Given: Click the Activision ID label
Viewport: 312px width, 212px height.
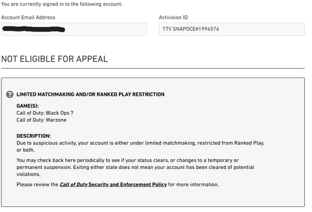Looking at the screenshot, I should point(173,17).
